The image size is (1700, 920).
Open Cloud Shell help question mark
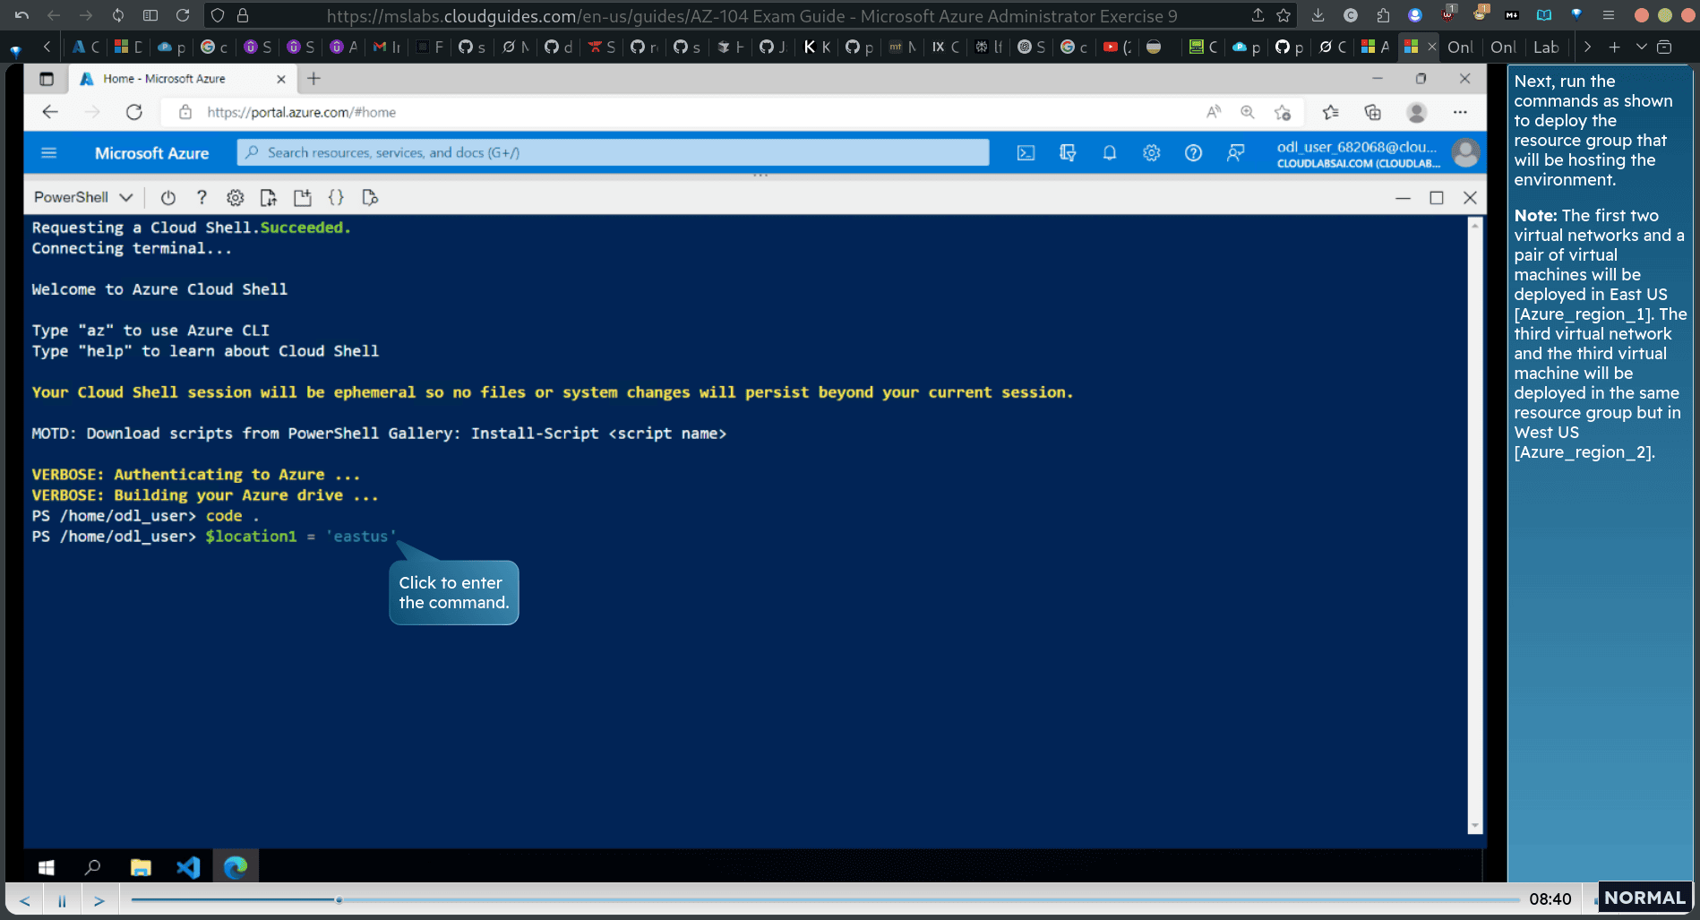coord(202,198)
